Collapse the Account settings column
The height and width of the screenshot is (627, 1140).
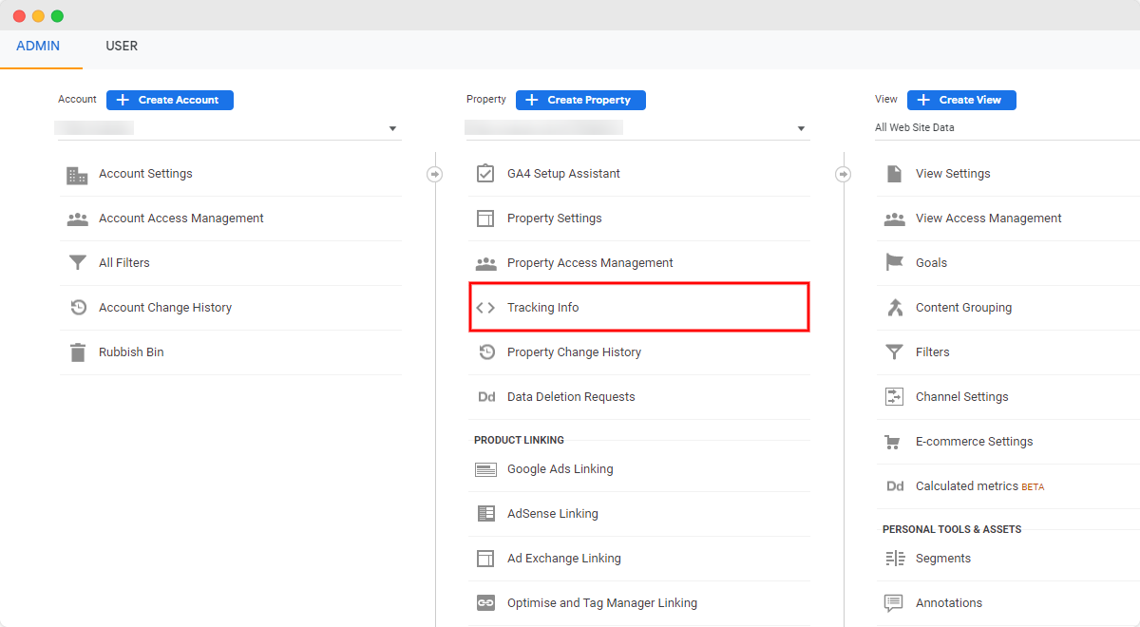click(x=435, y=174)
